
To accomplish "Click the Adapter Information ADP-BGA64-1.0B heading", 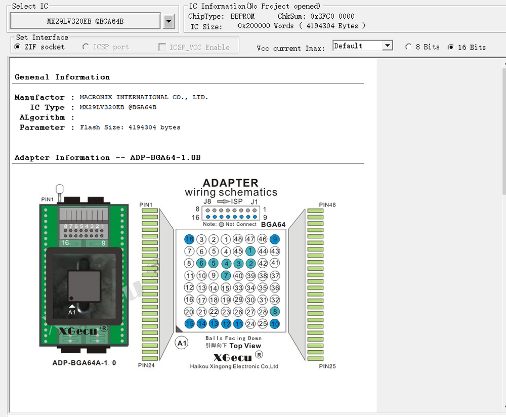I will coord(107,157).
